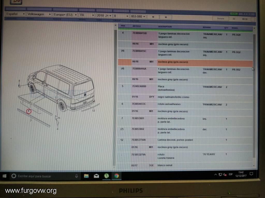Select article 7E8853881
The image size is (265, 198).
(138, 118)
